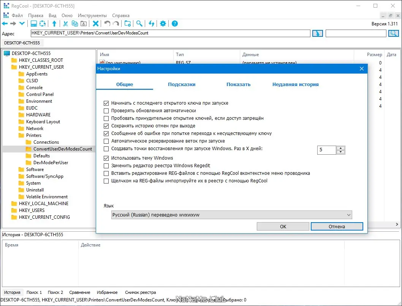Click the days number field showing 5

tap(327, 150)
